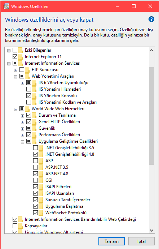Click the folder icon next to Eski Bileşenler

[x=20, y=50]
